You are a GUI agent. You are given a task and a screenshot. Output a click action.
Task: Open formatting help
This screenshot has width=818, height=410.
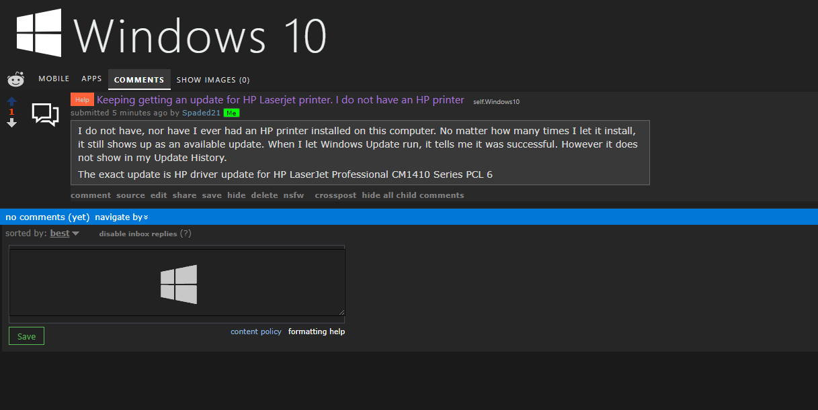point(317,331)
